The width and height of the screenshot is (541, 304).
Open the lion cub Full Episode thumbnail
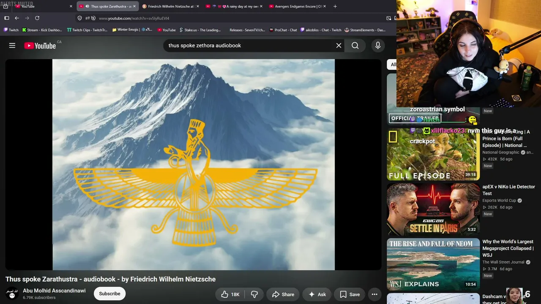[433, 155]
